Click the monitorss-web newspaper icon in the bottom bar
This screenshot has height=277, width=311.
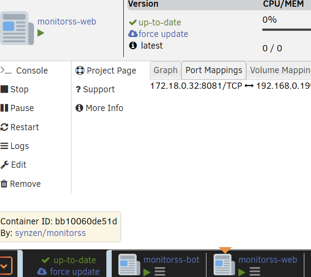(224, 265)
